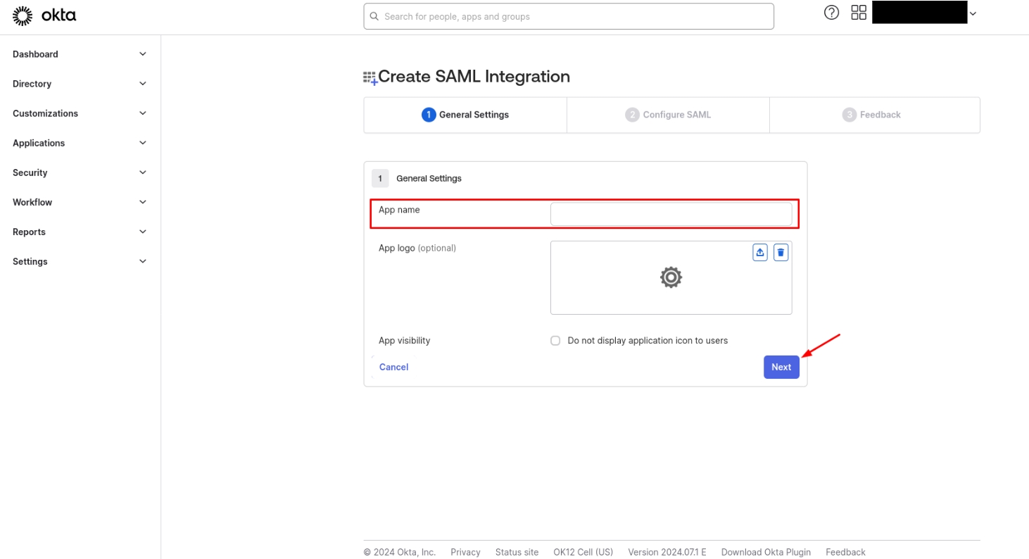
Task: Expand the Security sidebar section
Action: tap(77, 172)
